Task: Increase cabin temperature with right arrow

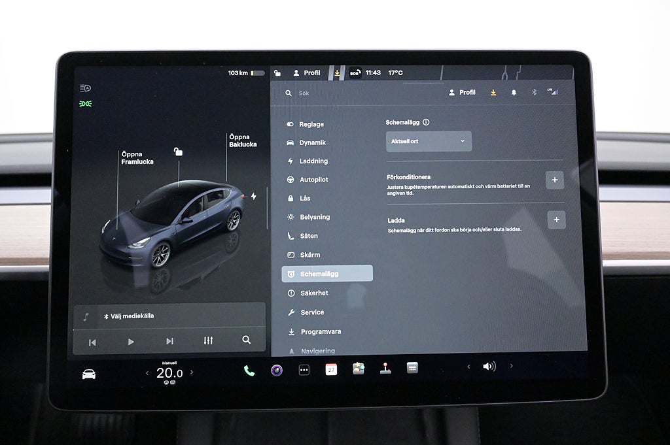Action: [x=192, y=372]
